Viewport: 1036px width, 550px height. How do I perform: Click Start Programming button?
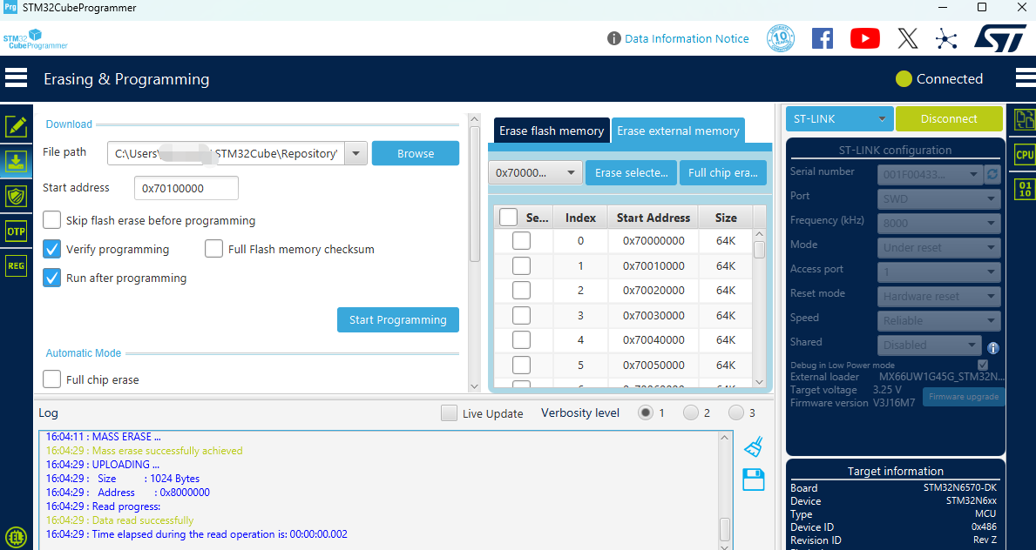click(397, 319)
